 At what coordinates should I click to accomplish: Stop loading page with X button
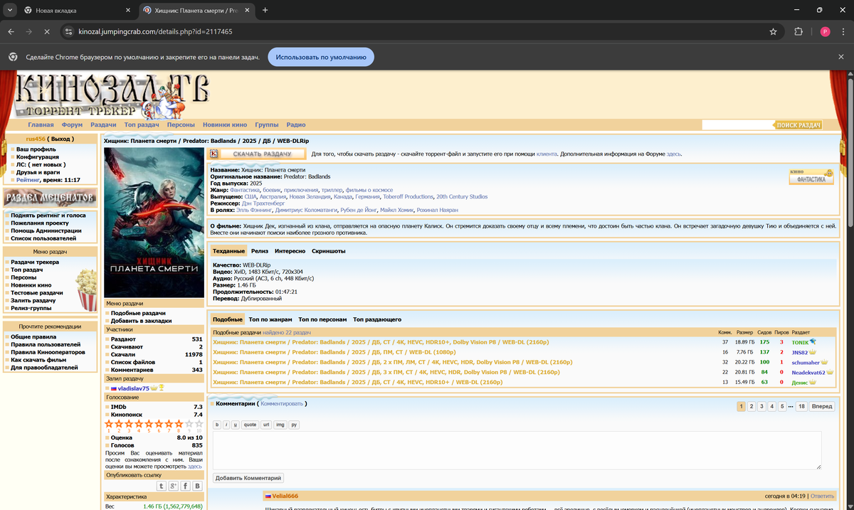click(46, 32)
